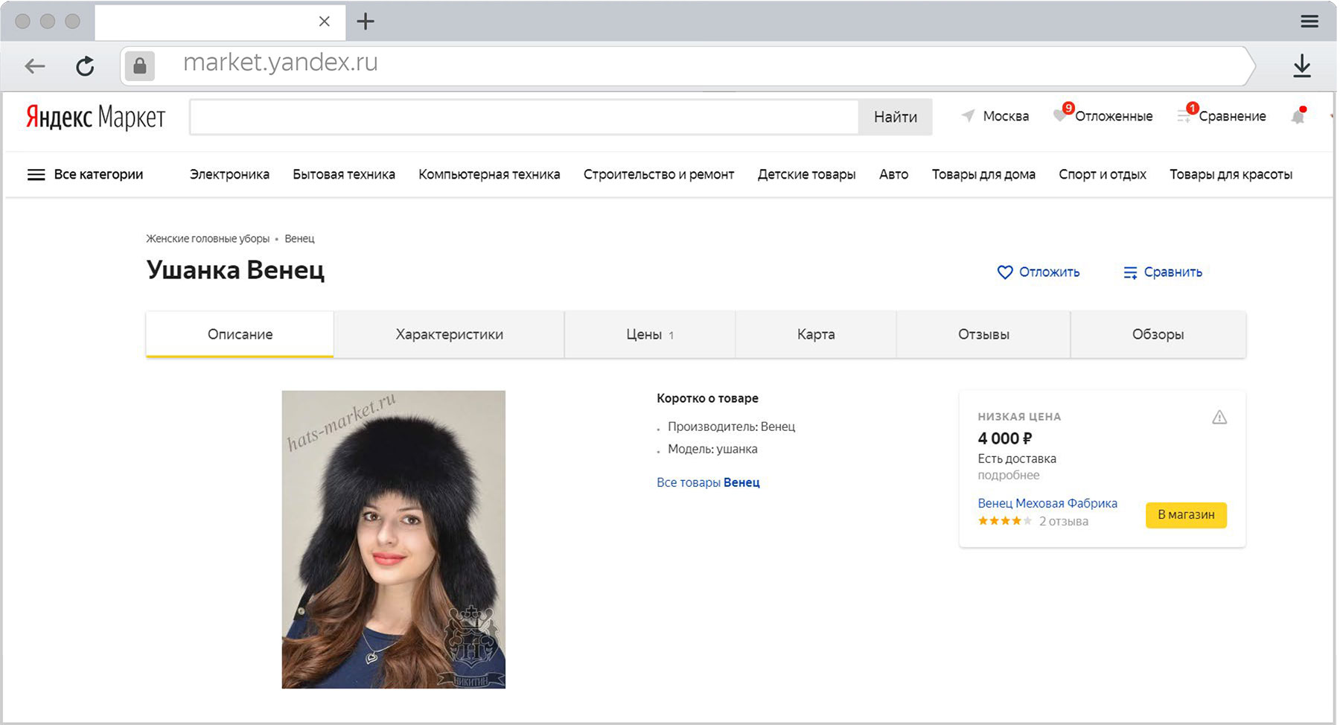
Task: Reload the page with the refresh icon
Action: click(86, 66)
